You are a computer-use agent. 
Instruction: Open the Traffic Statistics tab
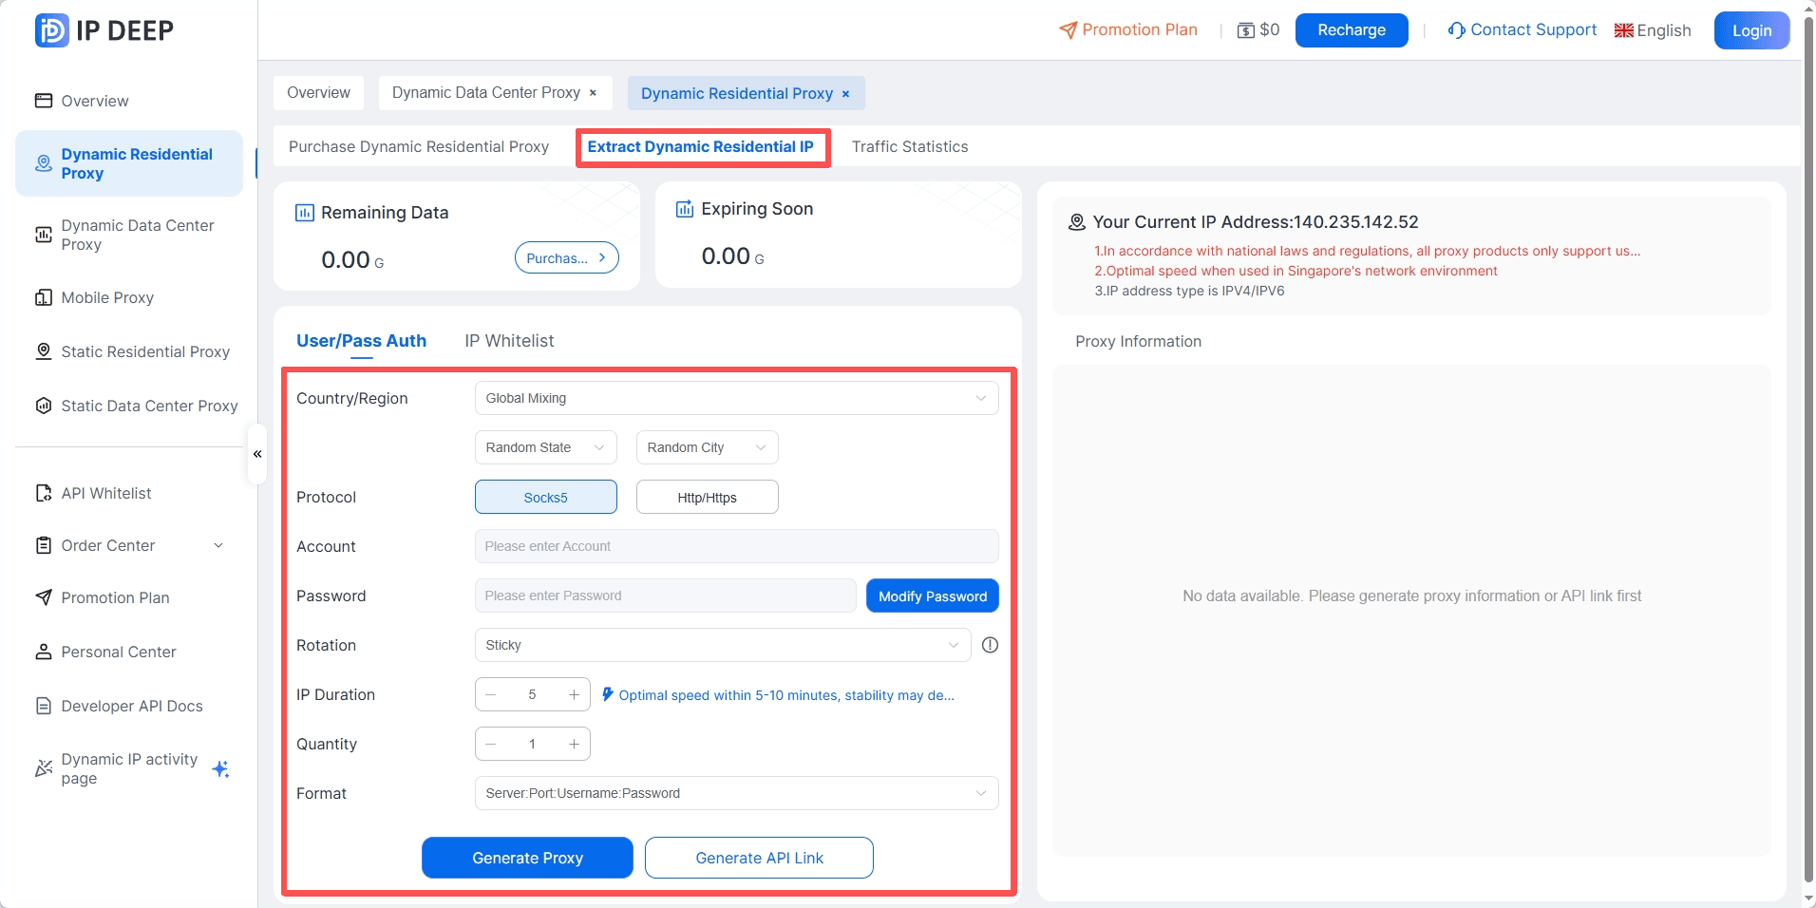click(909, 146)
